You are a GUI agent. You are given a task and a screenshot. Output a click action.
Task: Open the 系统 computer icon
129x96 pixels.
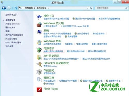39,32
